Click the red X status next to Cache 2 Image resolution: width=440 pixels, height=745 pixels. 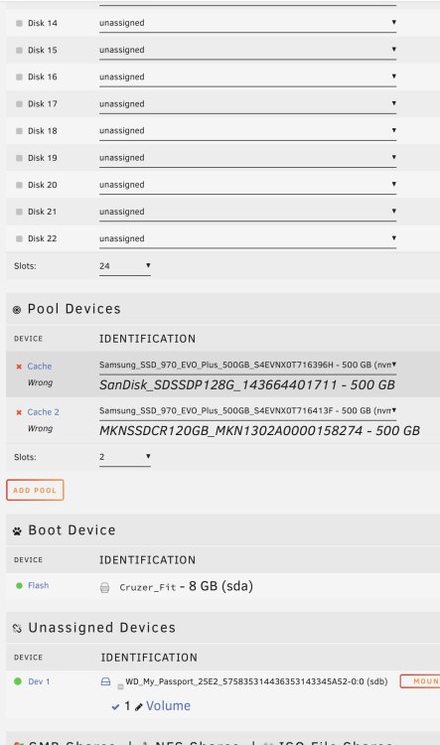click(x=19, y=412)
